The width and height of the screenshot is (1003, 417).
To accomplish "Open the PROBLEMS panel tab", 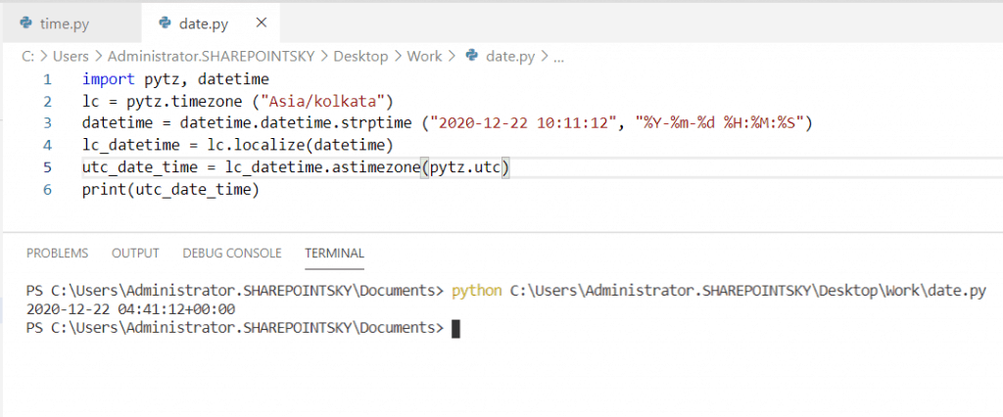I will (58, 253).
